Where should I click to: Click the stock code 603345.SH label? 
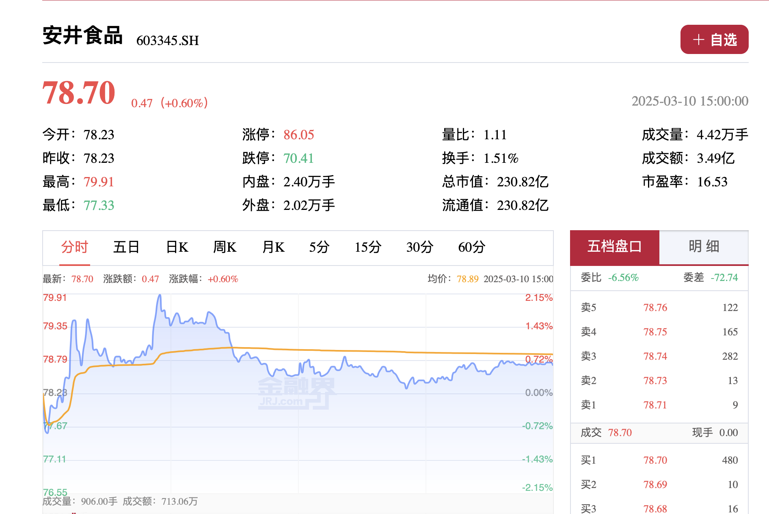pos(167,40)
